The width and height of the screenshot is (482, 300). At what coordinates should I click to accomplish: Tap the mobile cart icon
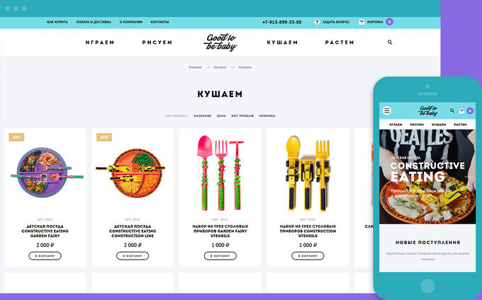461,111
